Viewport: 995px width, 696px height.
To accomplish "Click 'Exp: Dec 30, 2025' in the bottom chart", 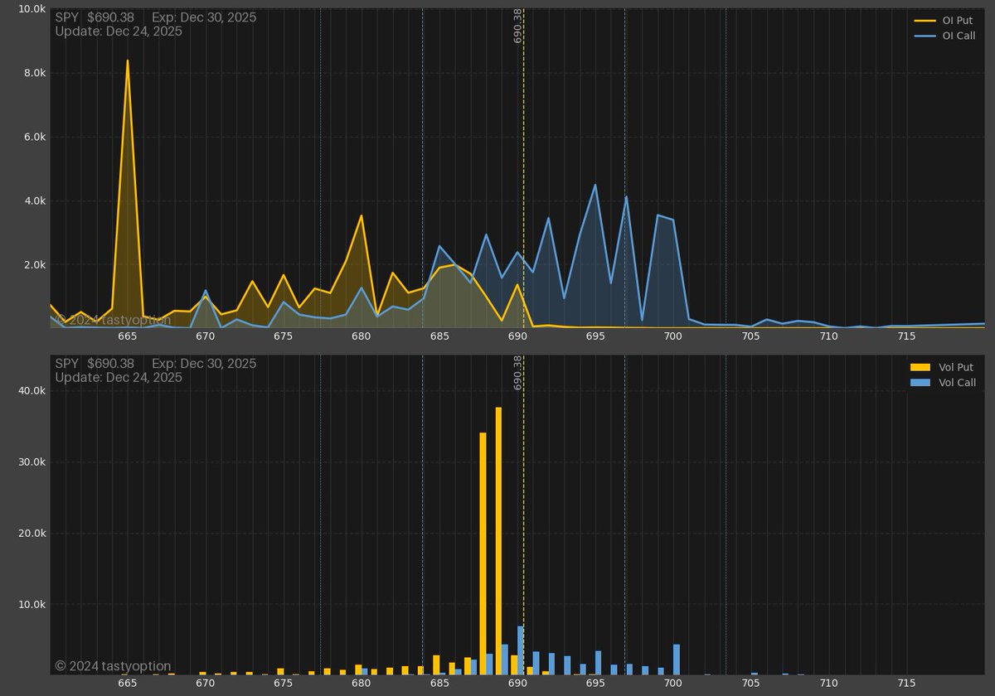I will tap(204, 364).
